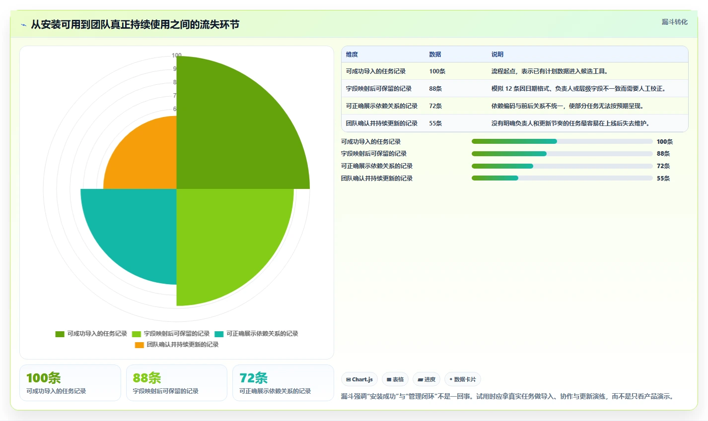Image resolution: width=708 pixels, height=421 pixels.
Task: Click legend label 字段映射后可保留的记录
Action: point(177,334)
